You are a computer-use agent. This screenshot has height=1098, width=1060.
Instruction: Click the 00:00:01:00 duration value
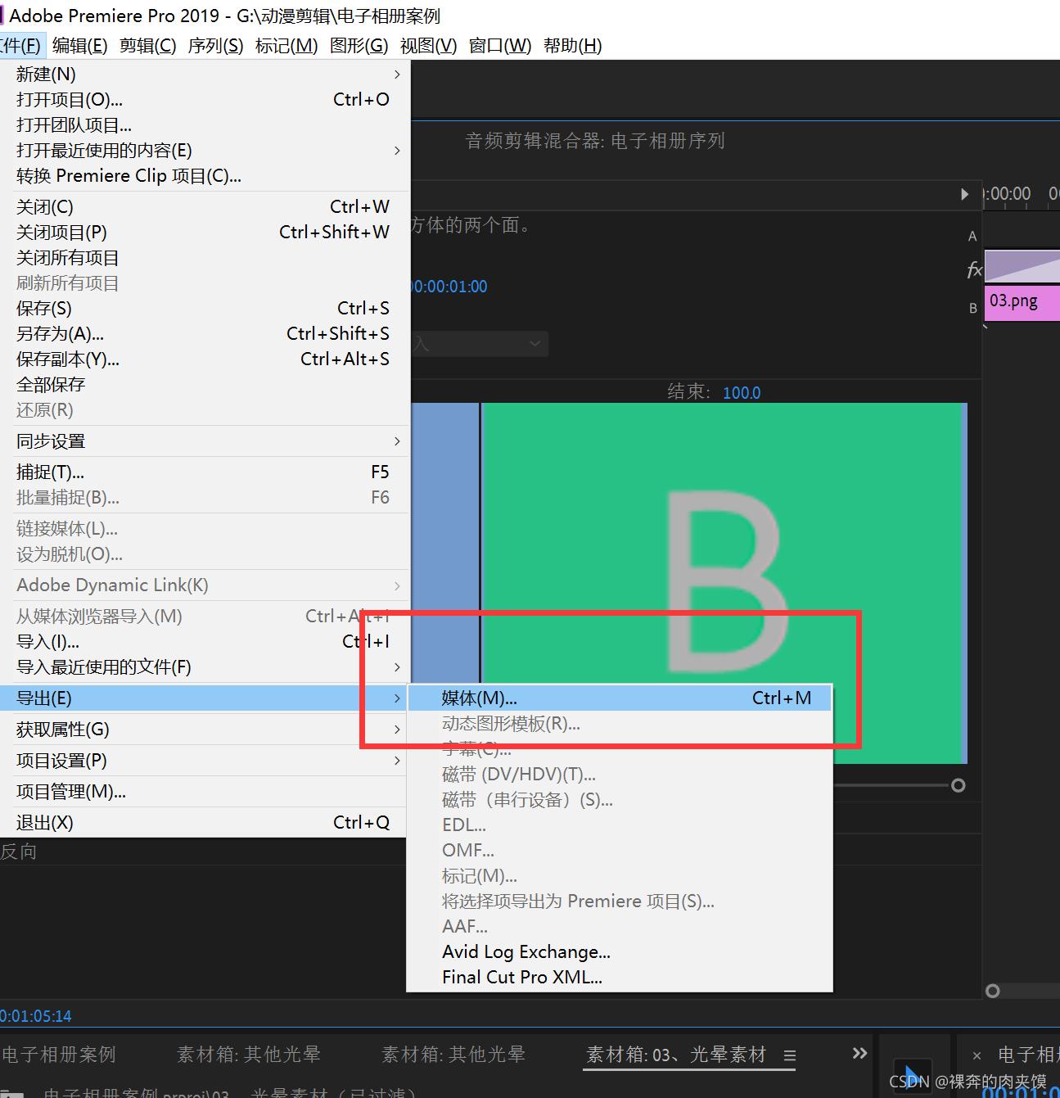click(x=449, y=287)
